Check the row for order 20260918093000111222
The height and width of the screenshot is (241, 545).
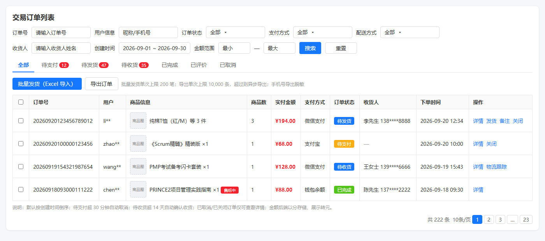(x=21, y=190)
